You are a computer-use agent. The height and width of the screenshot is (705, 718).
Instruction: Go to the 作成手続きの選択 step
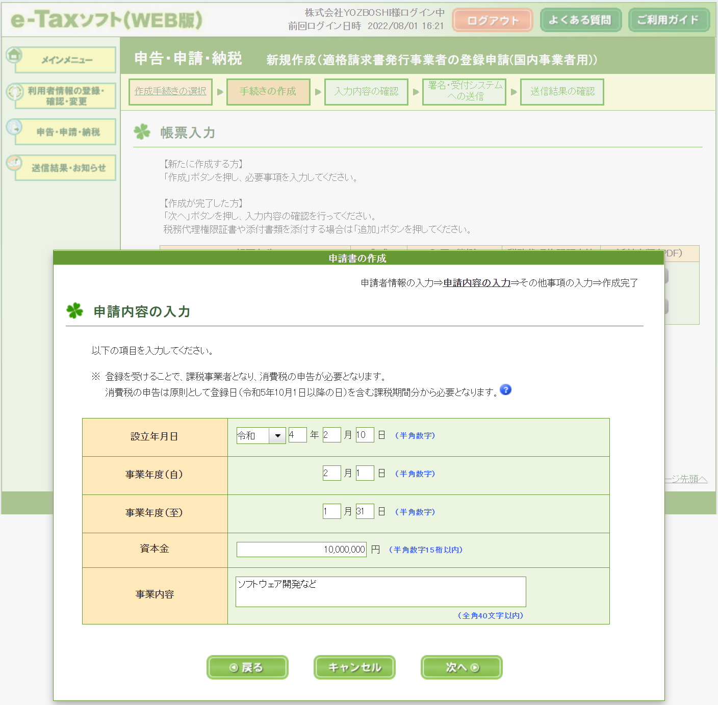pyautogui.click(x=170, y=92)
